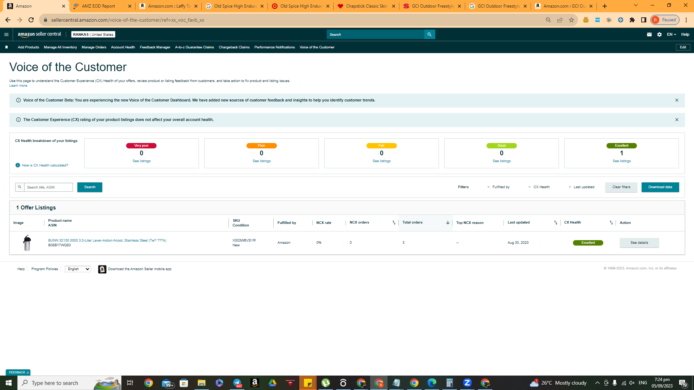Viewport: 694px width, 390px height.
Task: Click the browser address bar URL
Action: pyautogui.click(x=128, y=20)
